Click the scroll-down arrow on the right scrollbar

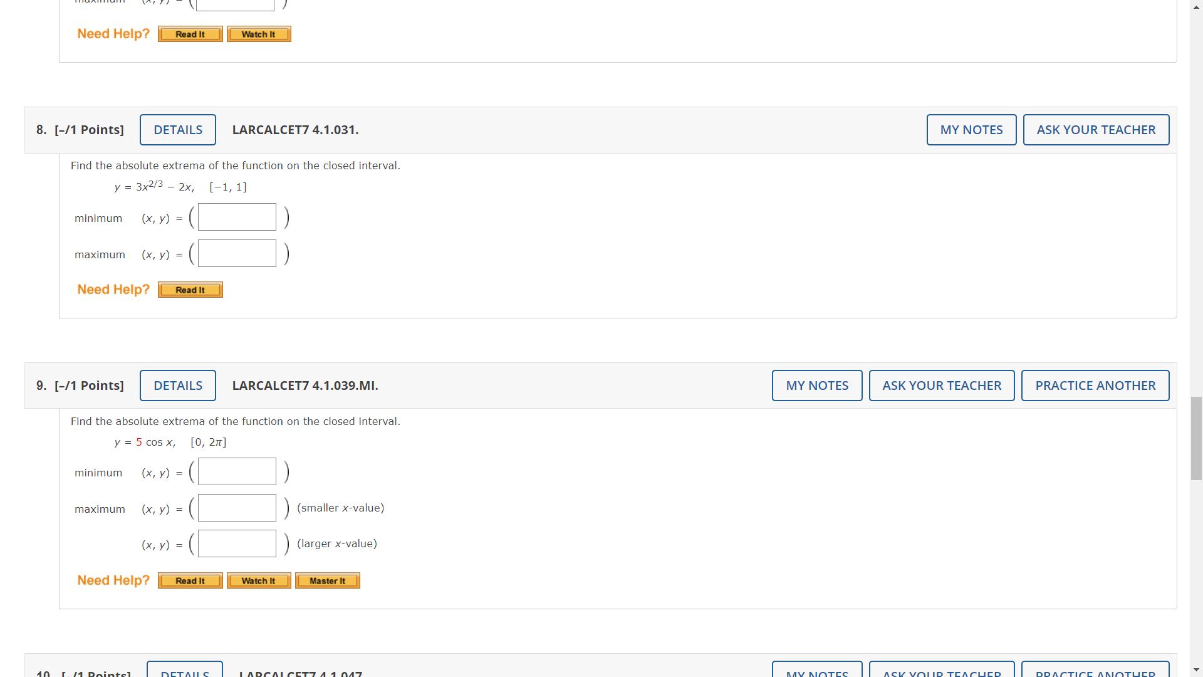click(x=1196, y=670)
